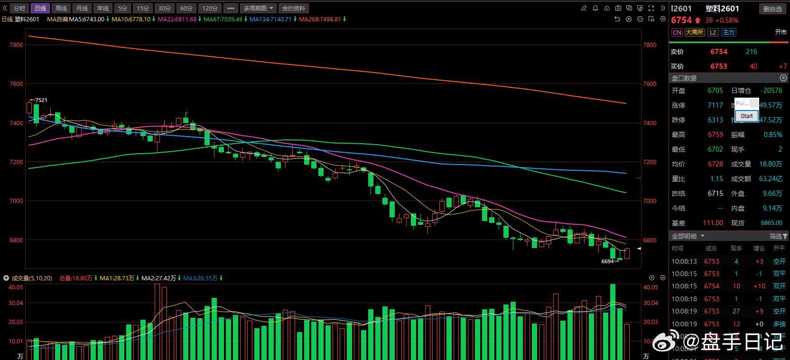The height and width of the screenshot is (360, 790).
Task: Click the 涨停 limit-up value 7117
Action: point(716,105)
